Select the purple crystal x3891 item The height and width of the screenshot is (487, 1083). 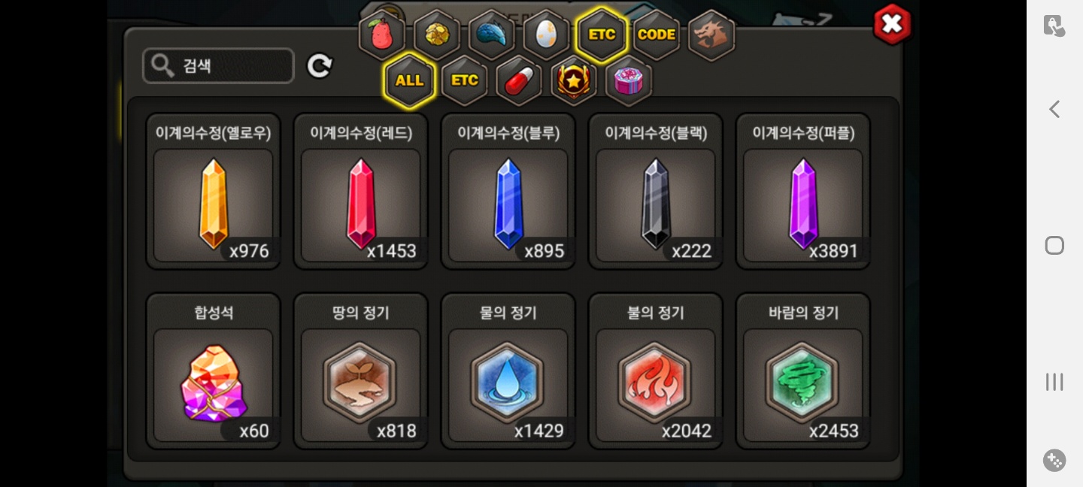[x=803, y=192]
